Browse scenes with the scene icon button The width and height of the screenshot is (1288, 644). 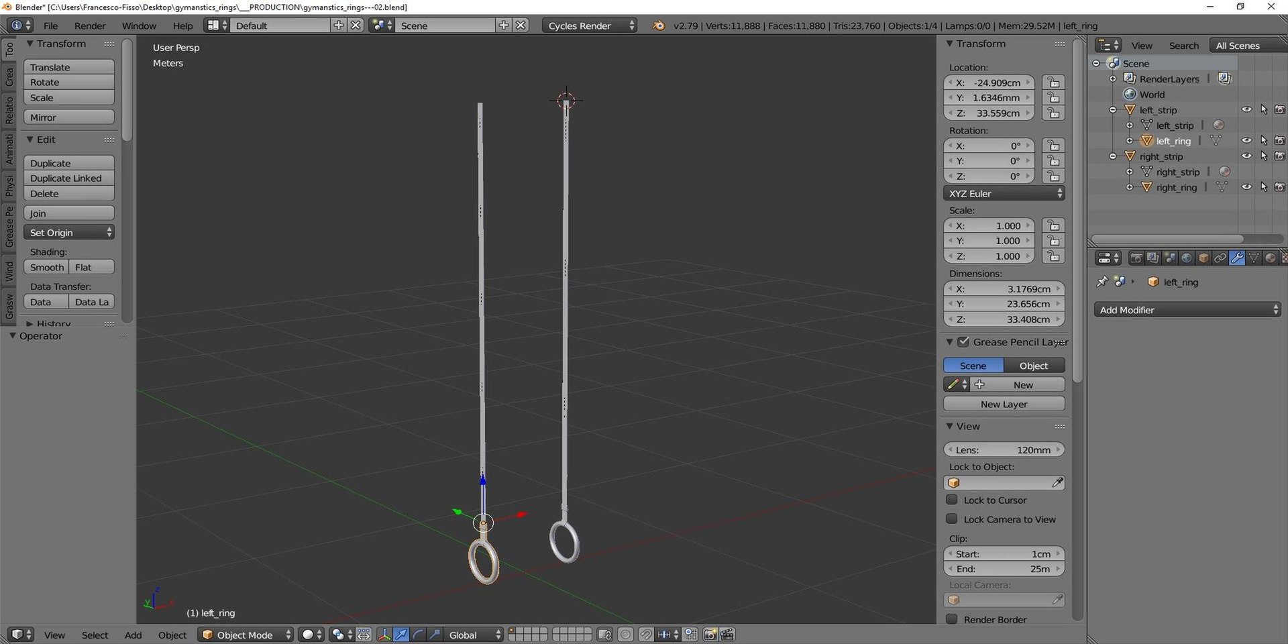pyautogui.click(x=382, y=25)
